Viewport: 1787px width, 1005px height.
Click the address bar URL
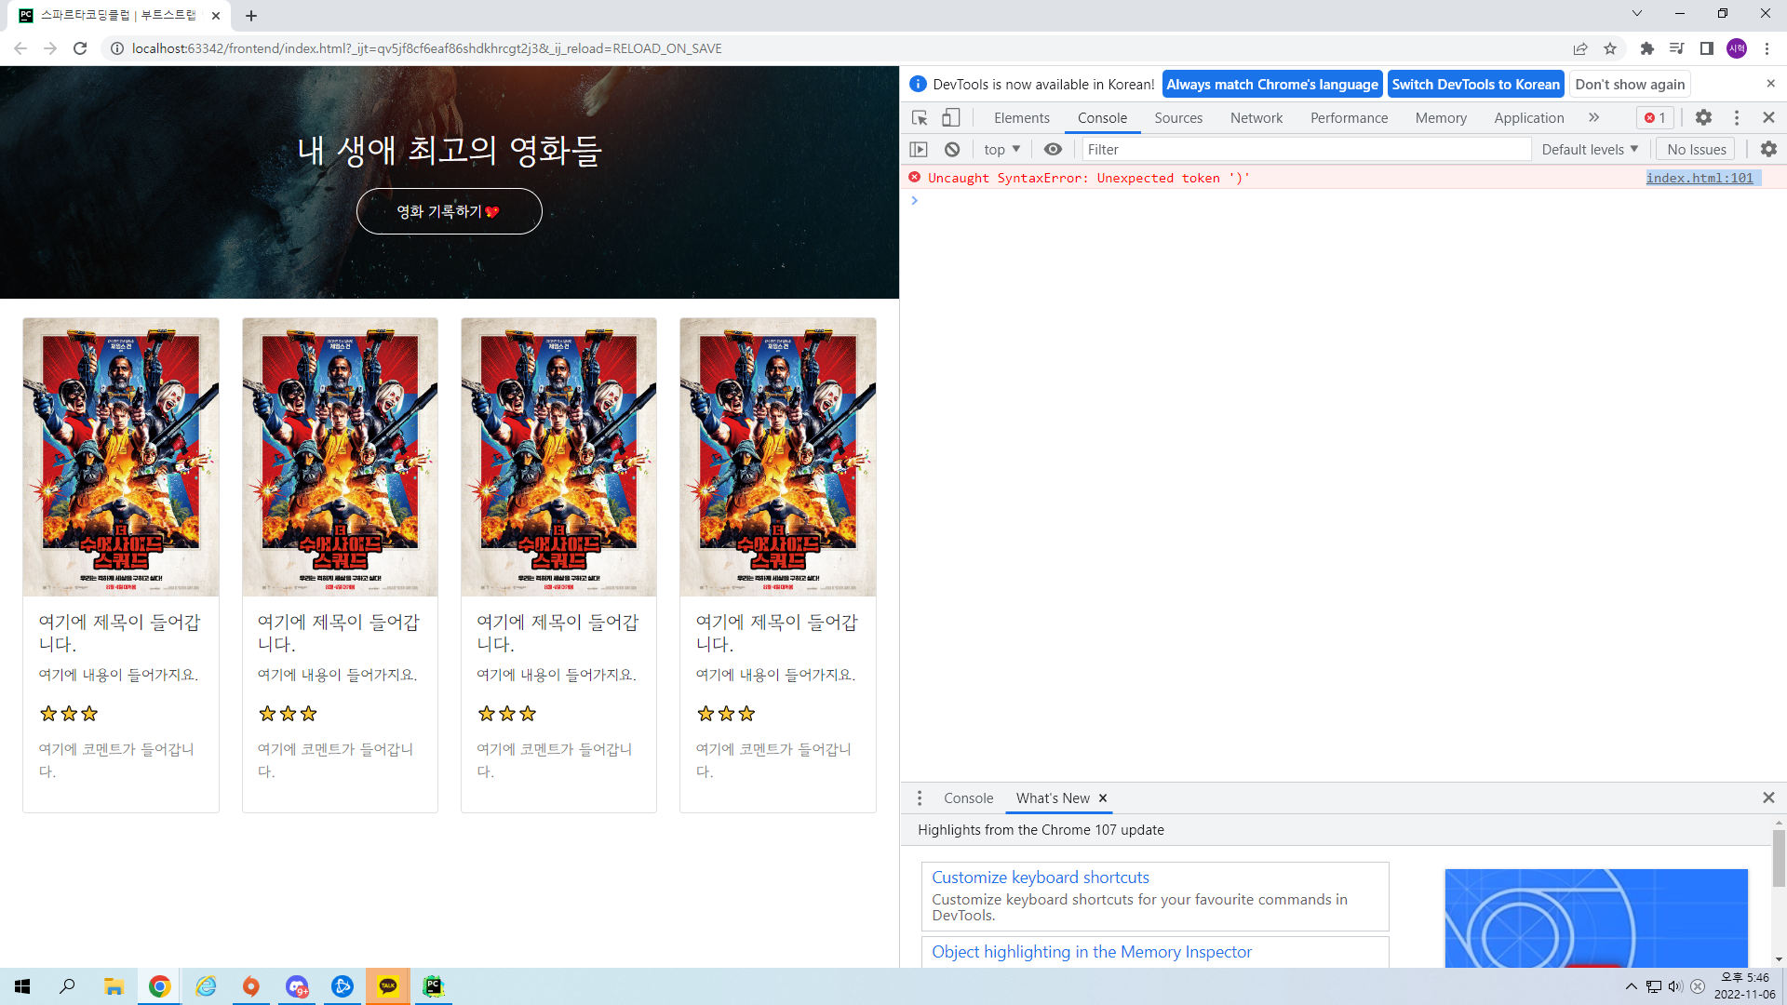[426, 48]
